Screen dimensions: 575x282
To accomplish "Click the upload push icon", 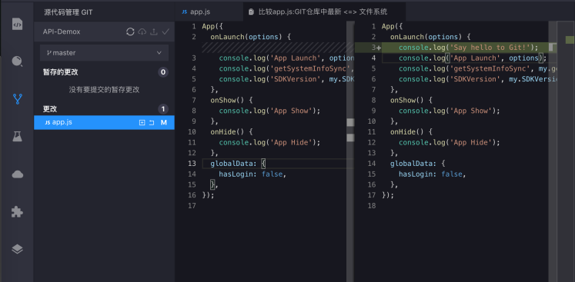I will (154, 32).
